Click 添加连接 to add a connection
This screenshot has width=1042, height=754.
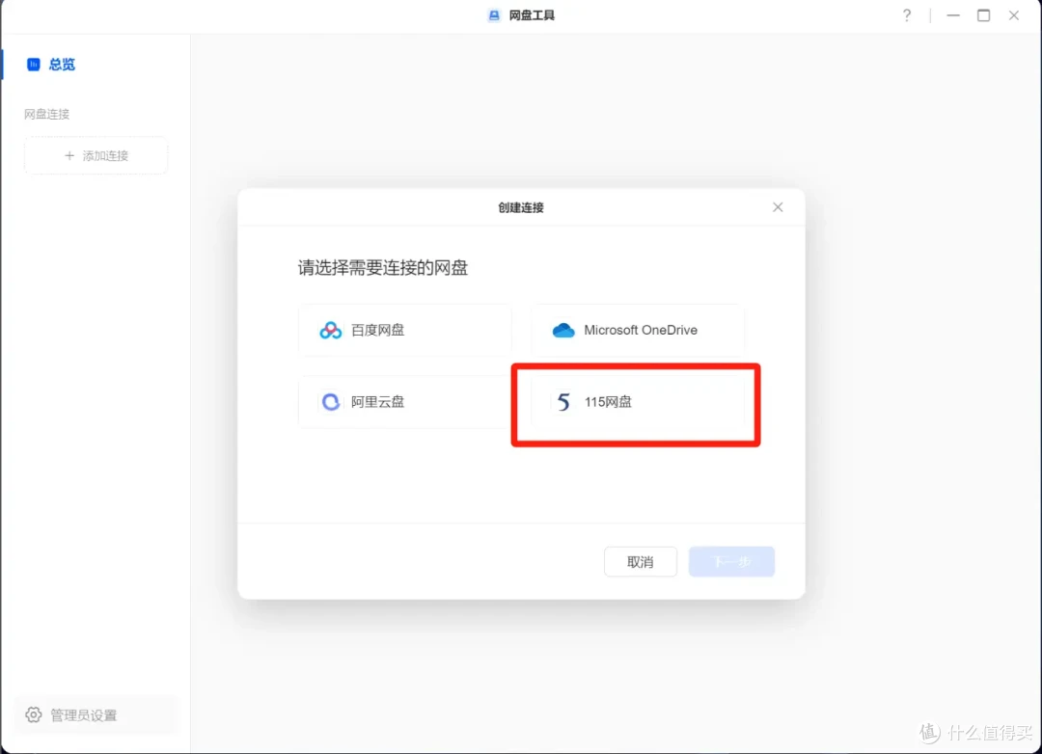96,155
